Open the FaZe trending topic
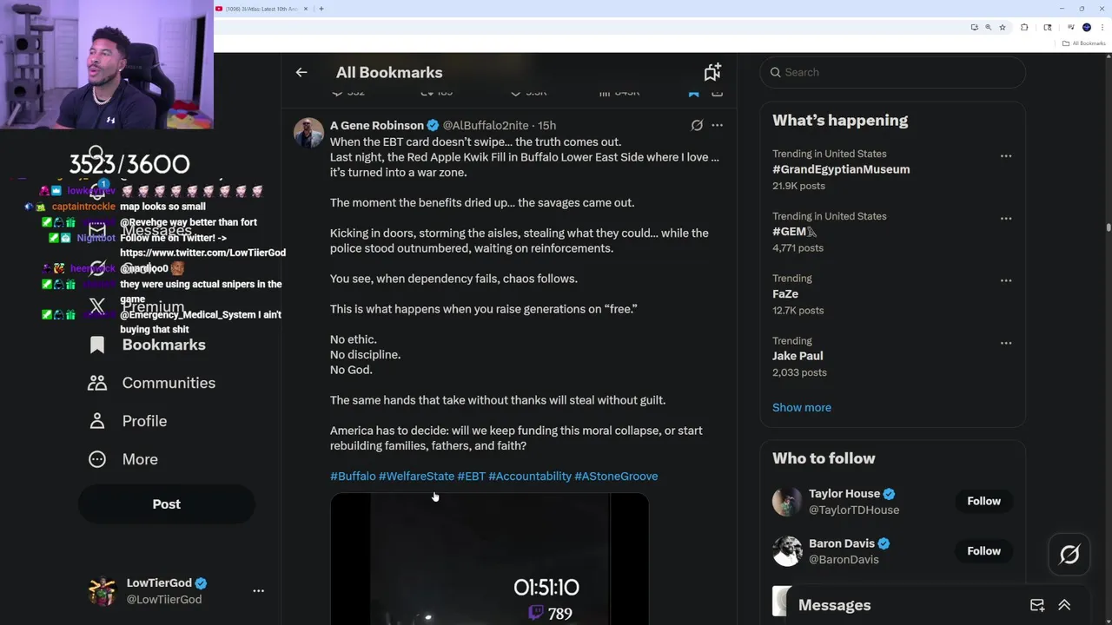Viewport: 1112px width, 625px height. 785,294
